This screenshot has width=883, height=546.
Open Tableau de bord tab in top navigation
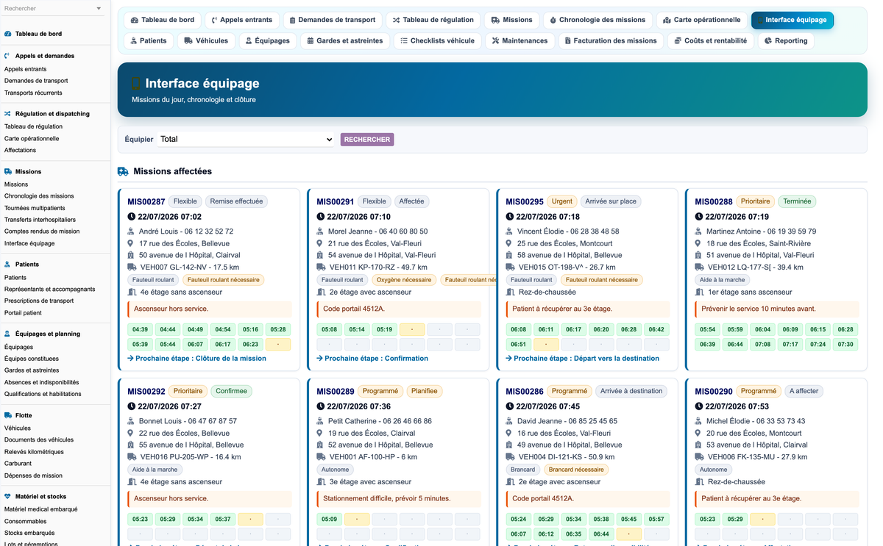(x=163, y=20)
